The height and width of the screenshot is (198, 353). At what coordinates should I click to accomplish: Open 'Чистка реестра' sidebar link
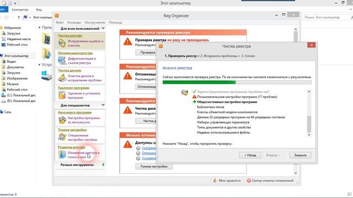click(x=70, y=36)
